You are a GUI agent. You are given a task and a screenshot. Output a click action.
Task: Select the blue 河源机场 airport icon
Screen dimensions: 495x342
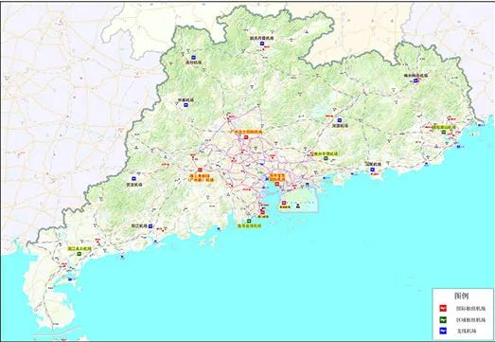click(340, 120)
